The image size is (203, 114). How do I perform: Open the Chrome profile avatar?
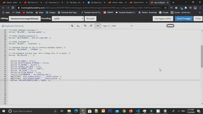click(195, 8)
